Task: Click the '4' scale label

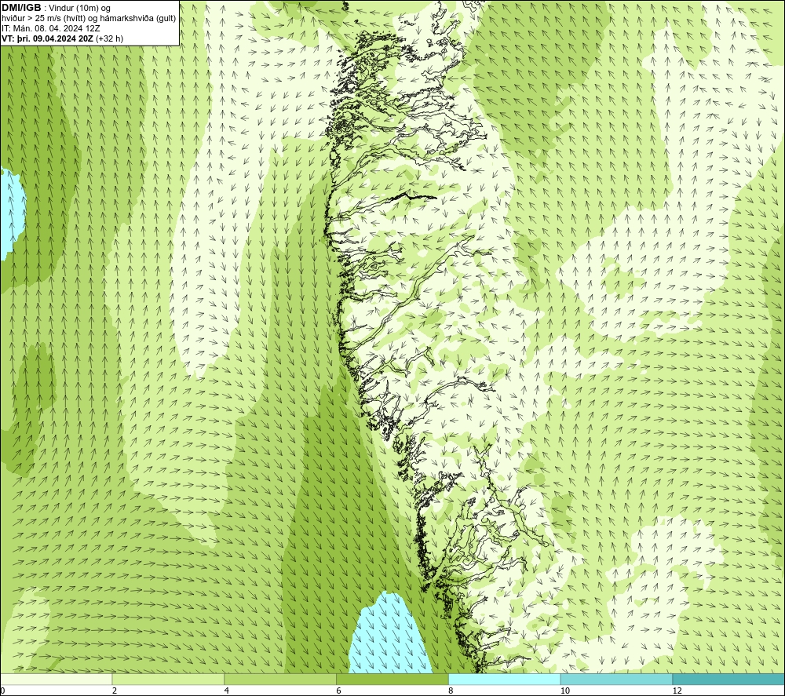Action: click(x=226, y=691)
